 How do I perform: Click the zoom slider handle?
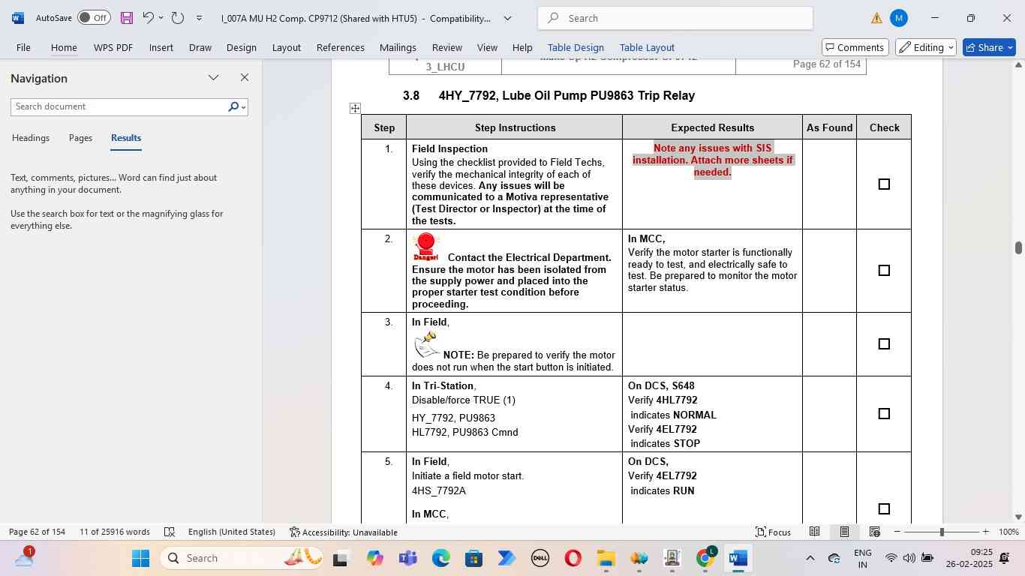(x=942, y=532)
